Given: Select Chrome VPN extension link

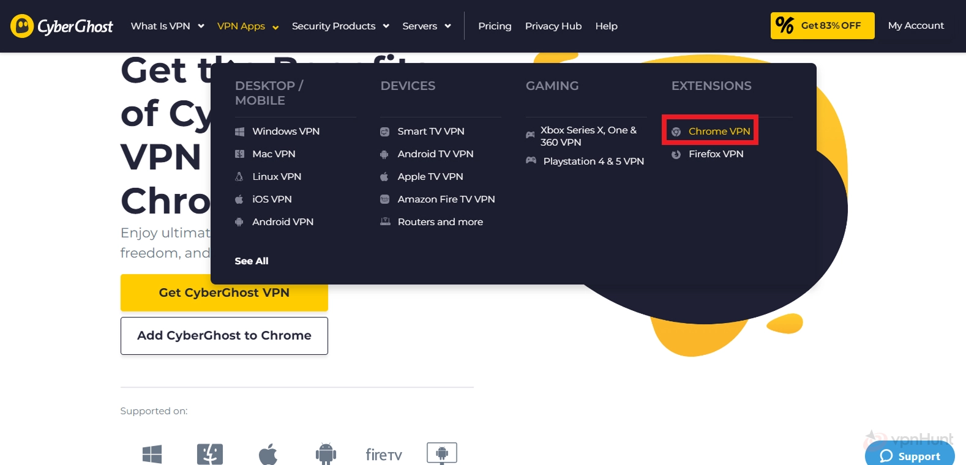Looking at the screenshot, I should pyautogui.click(x=719, y=132).
